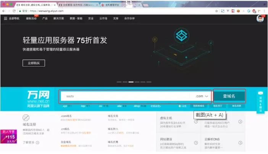
Task: Click the domain search input with sayto
Action: [x=125, y=96]
